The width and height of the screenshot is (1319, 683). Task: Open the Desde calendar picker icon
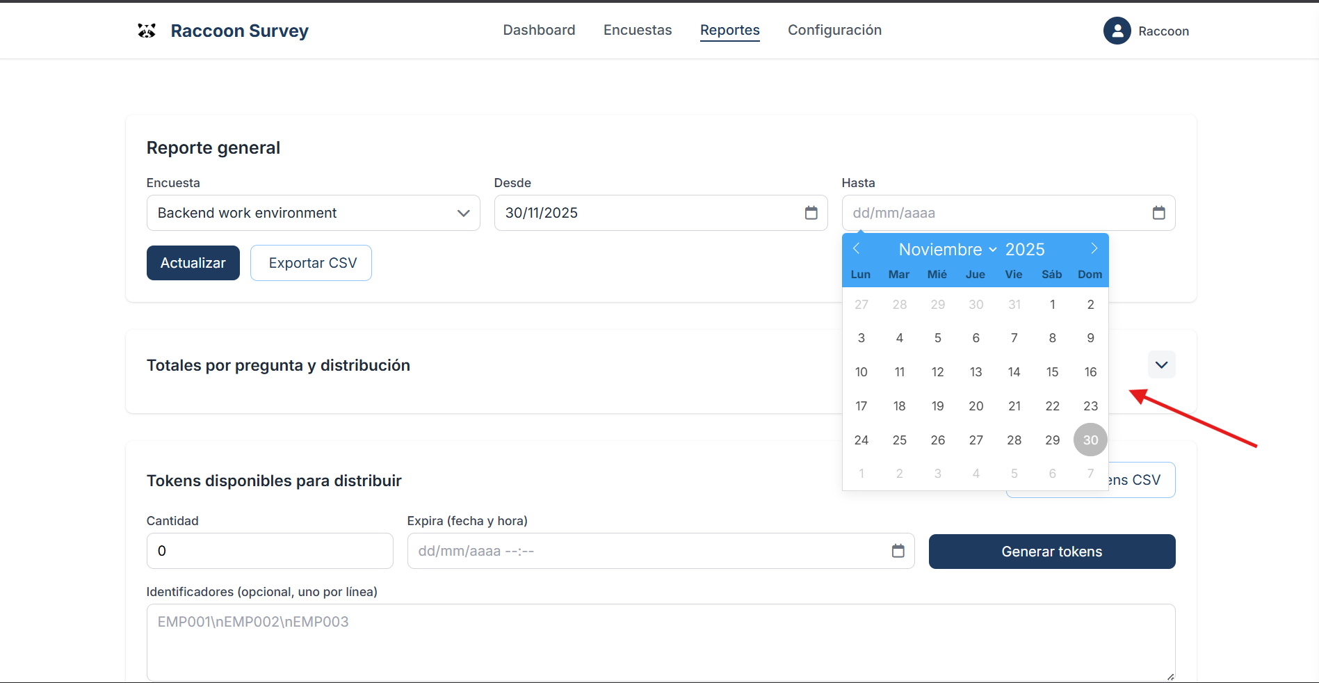(811, 213)
